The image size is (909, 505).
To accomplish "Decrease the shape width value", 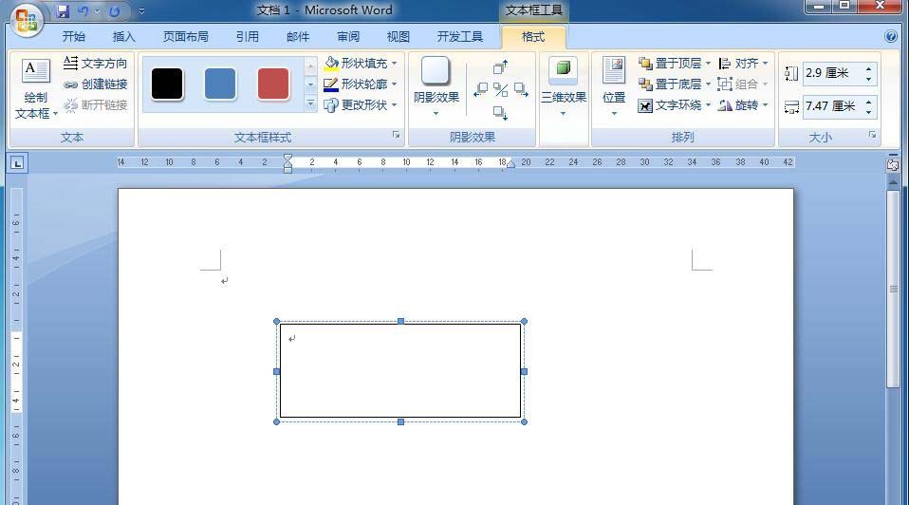I will (x=868, y=111).
